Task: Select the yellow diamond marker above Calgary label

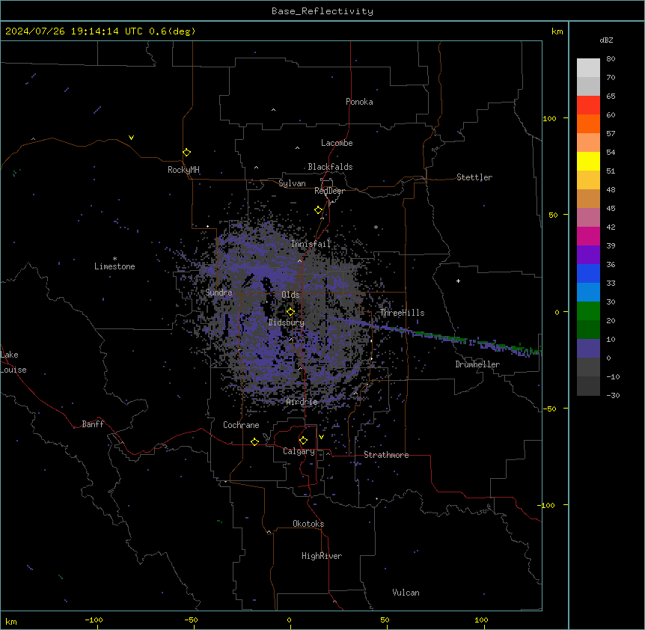Action: click(303, 441)
